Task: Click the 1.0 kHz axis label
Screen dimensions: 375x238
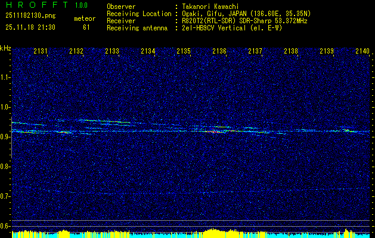Action: tap(5, 107)
